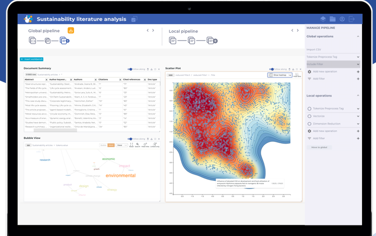This screenshot has width=376, height=236.
Task: Select second Global pipeline step icon
Action: 48,41
